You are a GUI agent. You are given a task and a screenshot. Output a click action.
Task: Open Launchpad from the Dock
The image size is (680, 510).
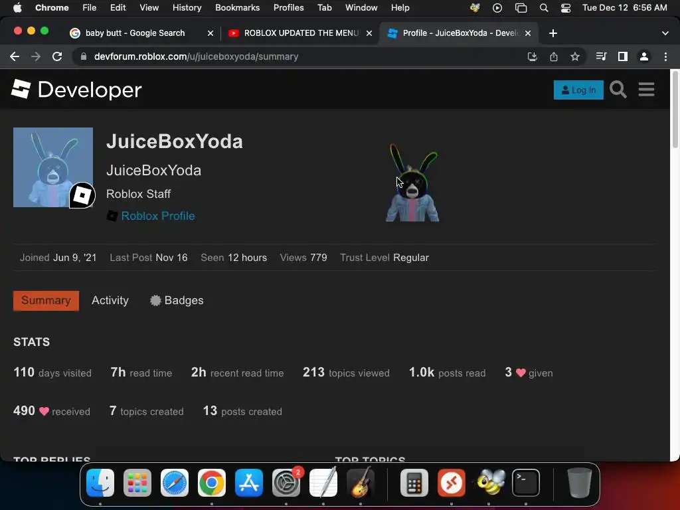(137, 483)
